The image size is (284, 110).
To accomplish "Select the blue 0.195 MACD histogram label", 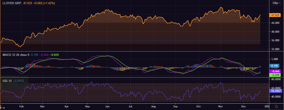I will 274,66.
